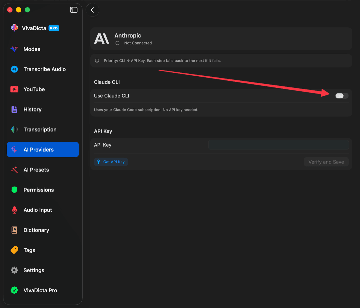Open the Dictionary section
This screenshot has height=308, width=360.
coord(43,230)
